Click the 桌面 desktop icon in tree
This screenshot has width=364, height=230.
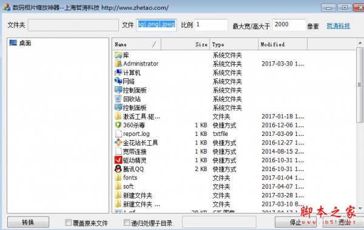[13, 42]
